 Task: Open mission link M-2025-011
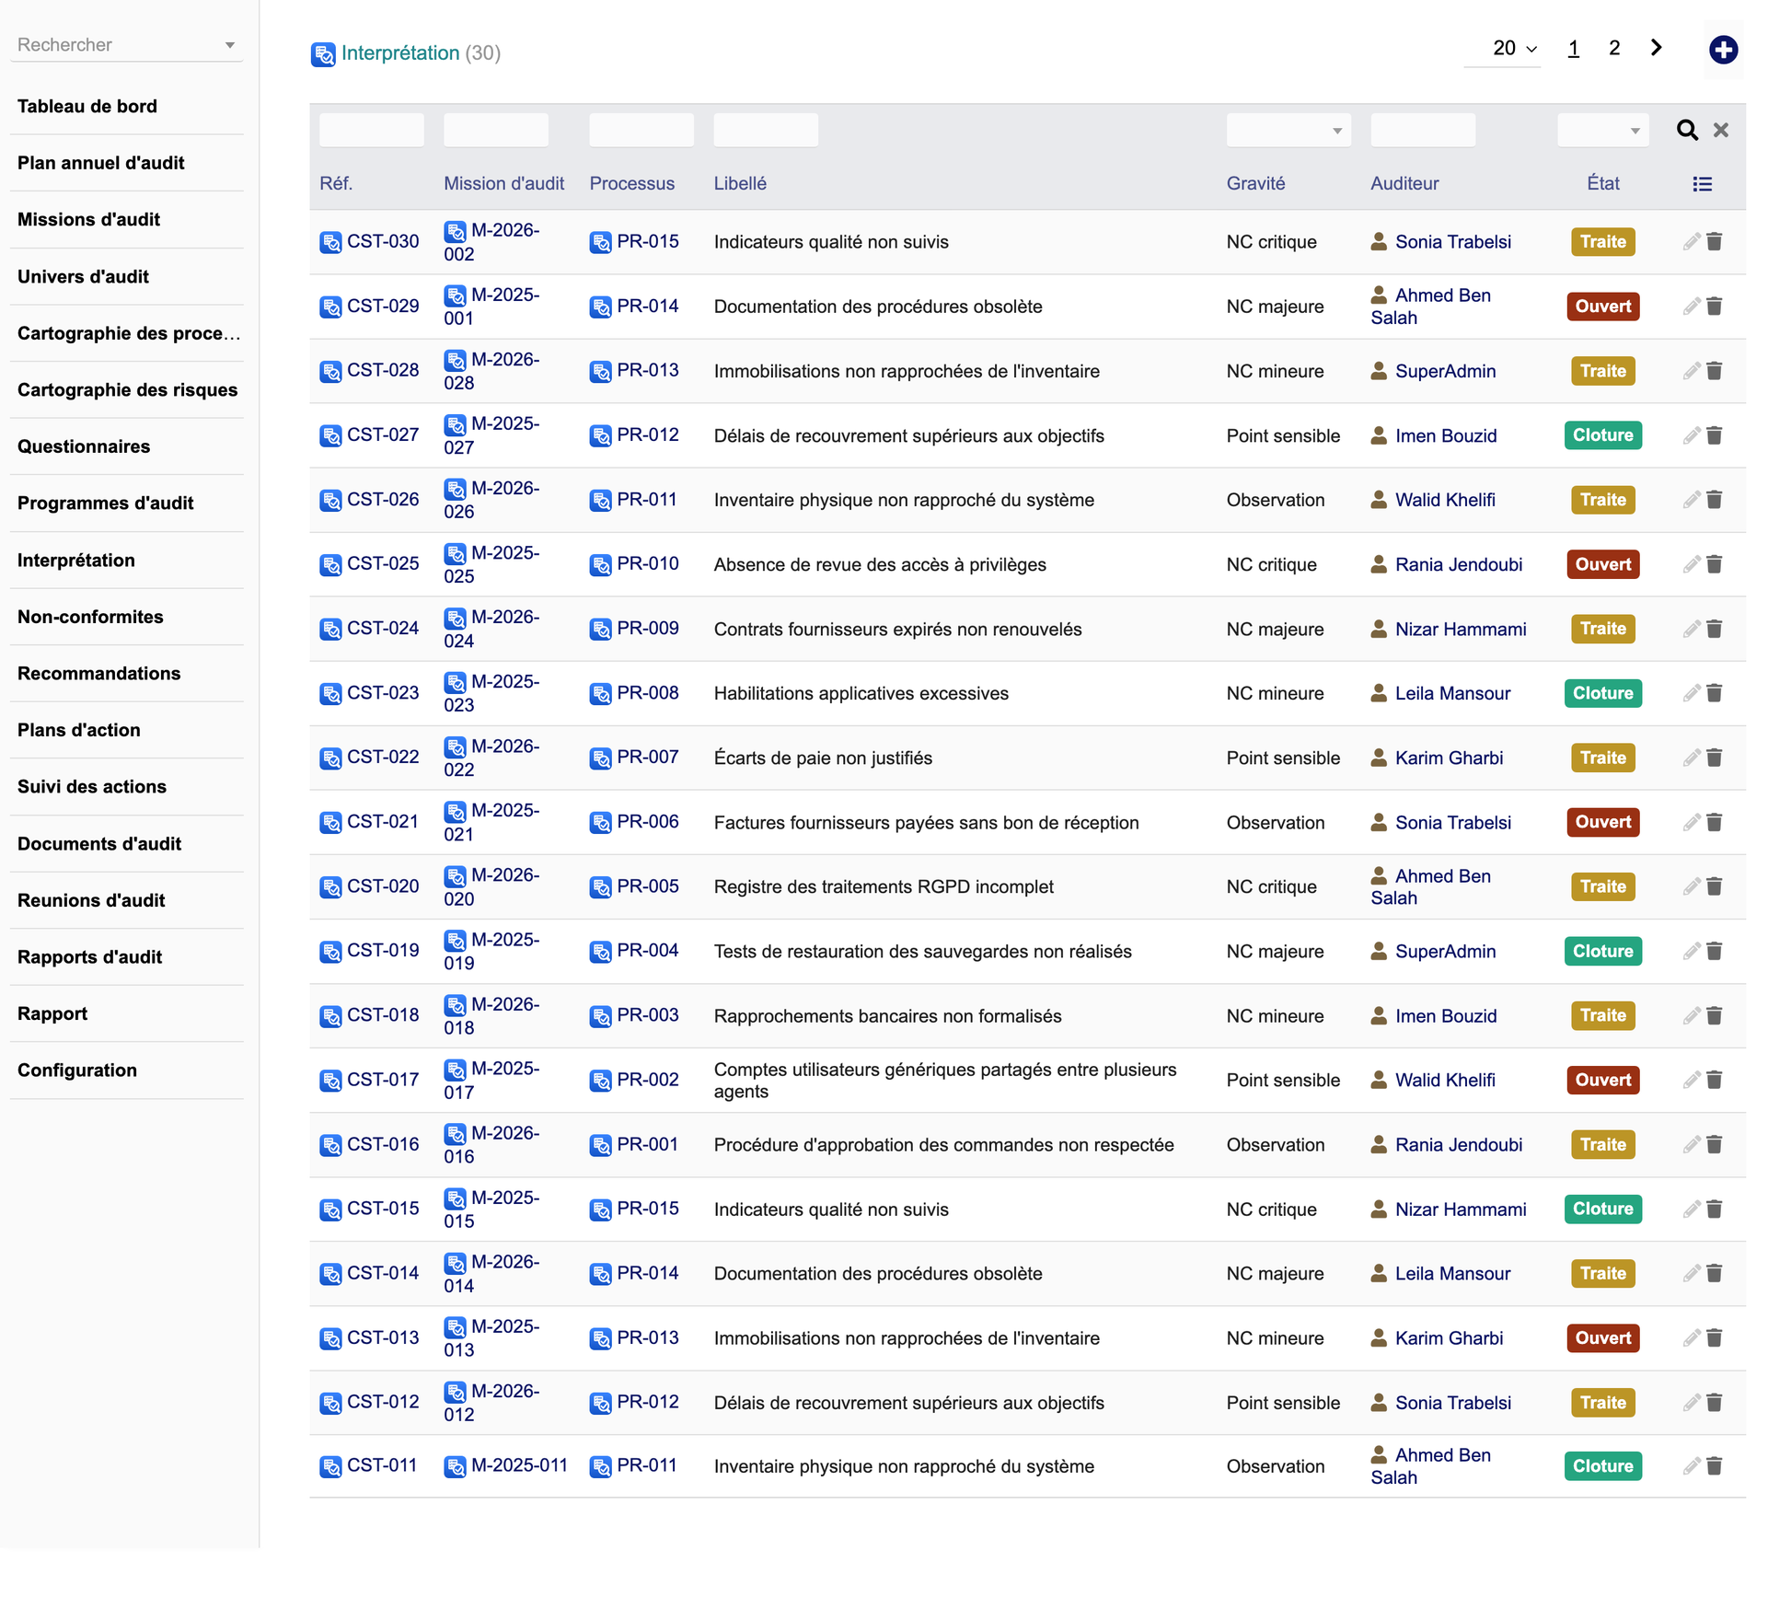point(518,1464)
